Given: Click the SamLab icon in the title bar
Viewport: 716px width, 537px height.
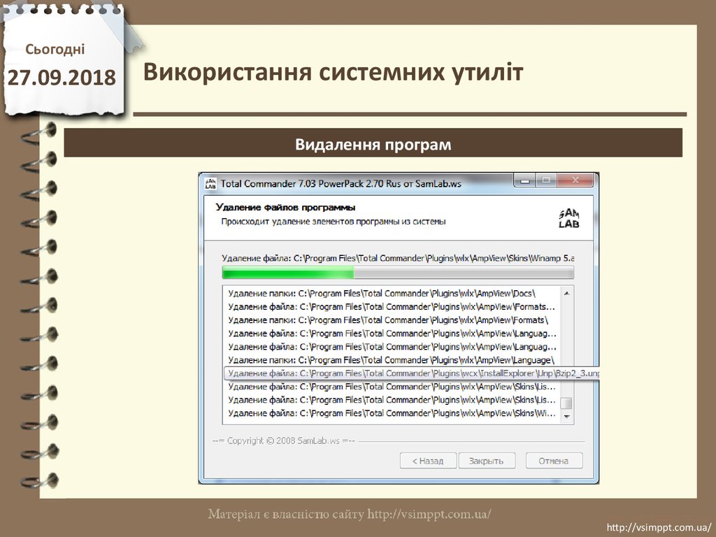Looking at the screenshot, I should [x=210, y=184].
